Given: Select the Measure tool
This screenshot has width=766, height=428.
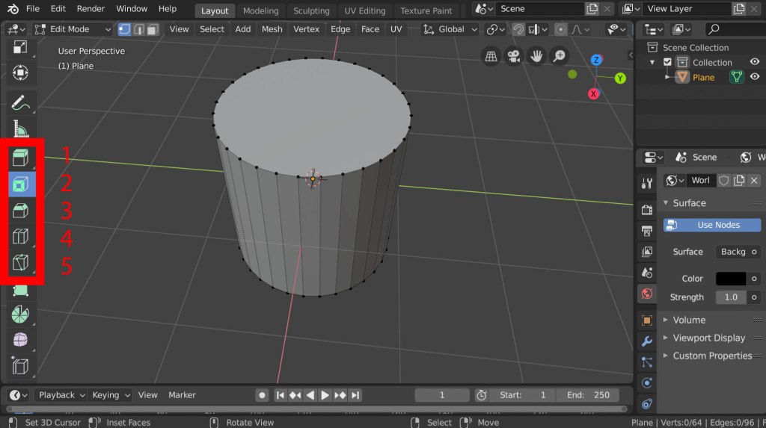Looking at the screenshot, I should point(20,129).
